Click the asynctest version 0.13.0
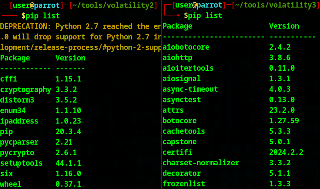This screenshot has height=189, width=320. pyautogui.click(x=282, y=100)
